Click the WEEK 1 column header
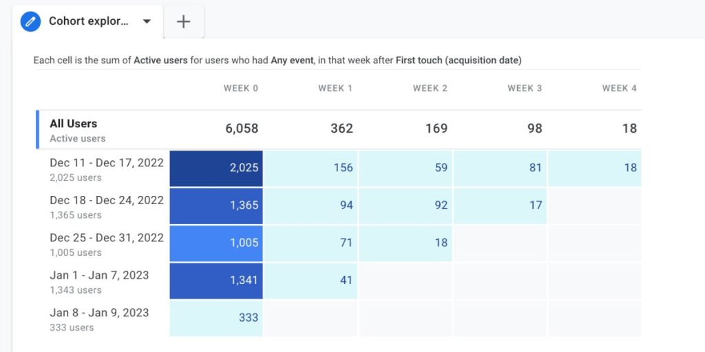The image size is (705, 352). [335, 88]
